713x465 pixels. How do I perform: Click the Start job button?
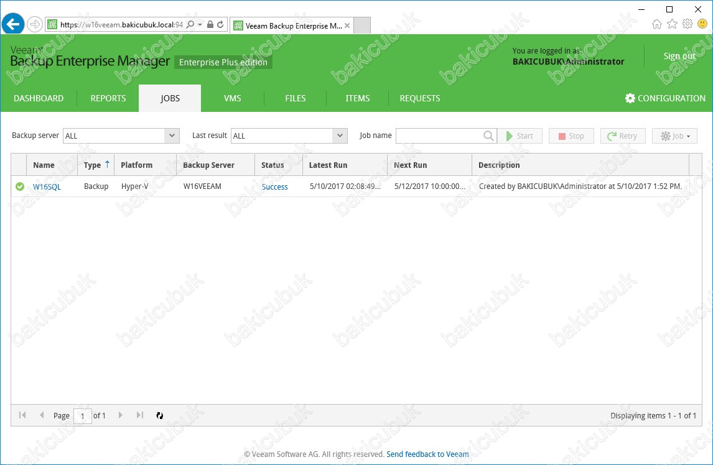coord(520,136)
